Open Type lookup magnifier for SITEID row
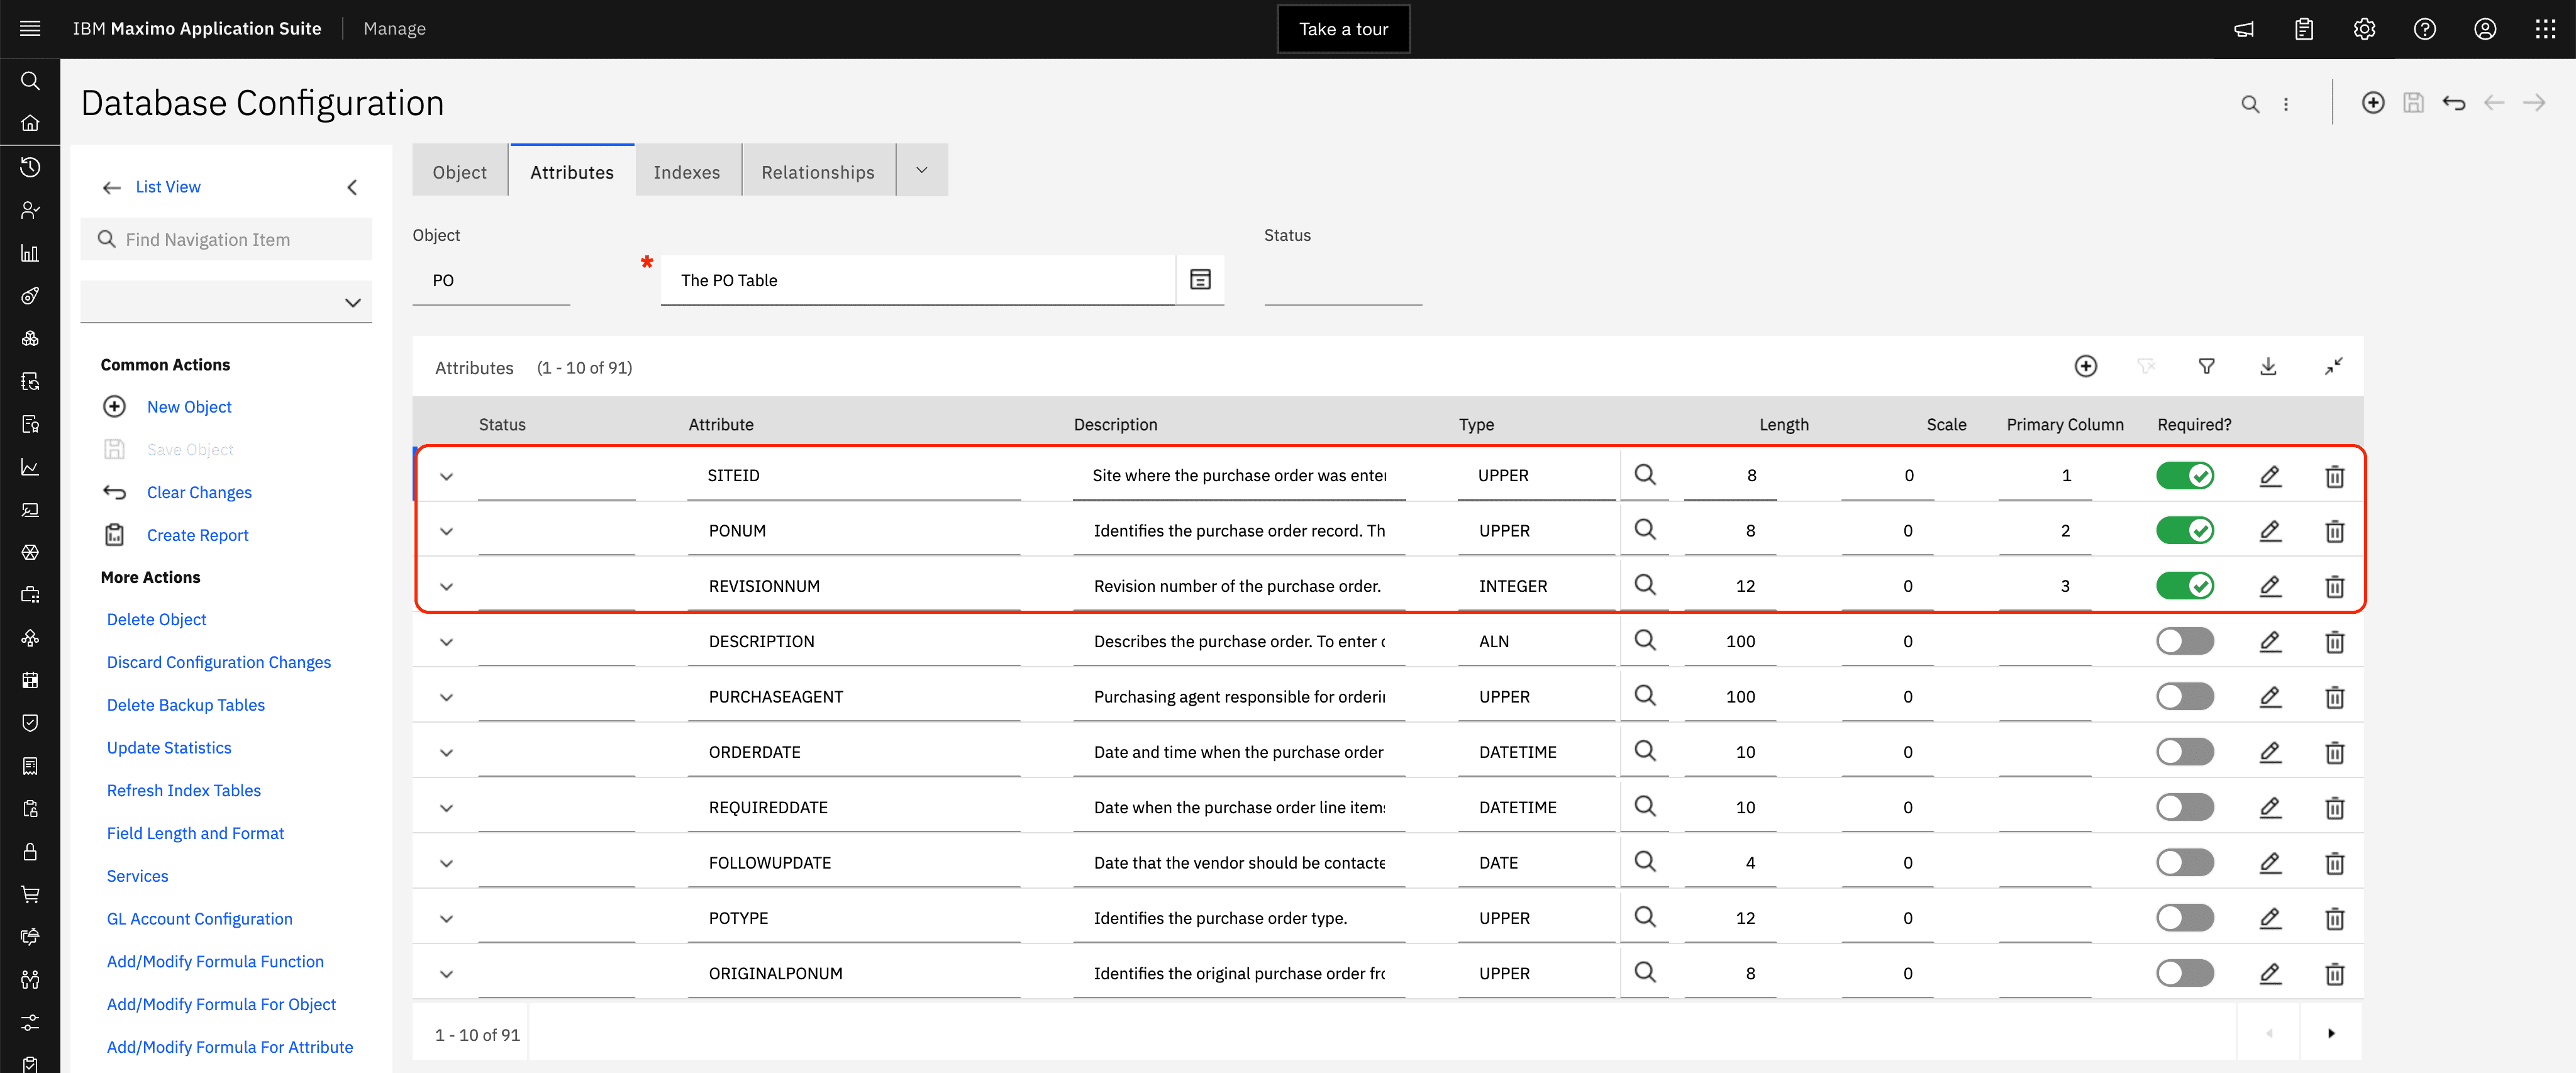The width and height of the screenshot is (2576, 1073). point(1644,474)
